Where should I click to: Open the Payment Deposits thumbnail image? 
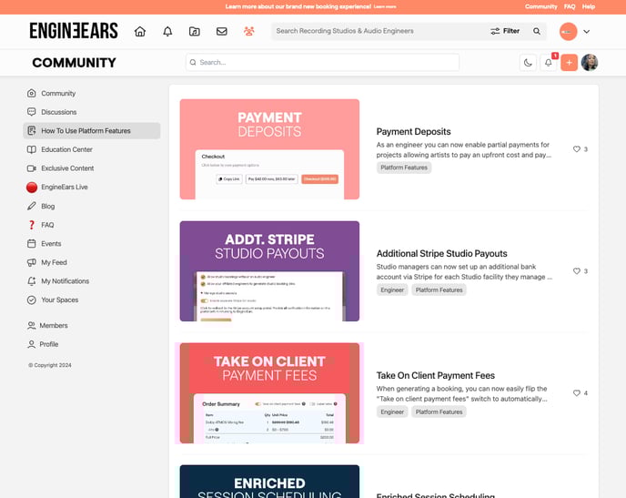[x=269, y=149]
